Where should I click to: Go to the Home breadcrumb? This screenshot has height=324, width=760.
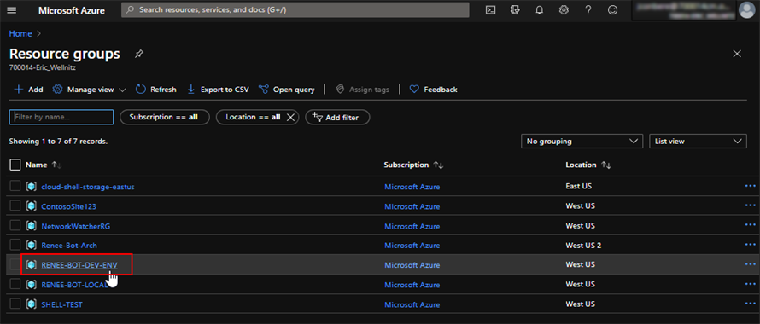click(20, 34)
